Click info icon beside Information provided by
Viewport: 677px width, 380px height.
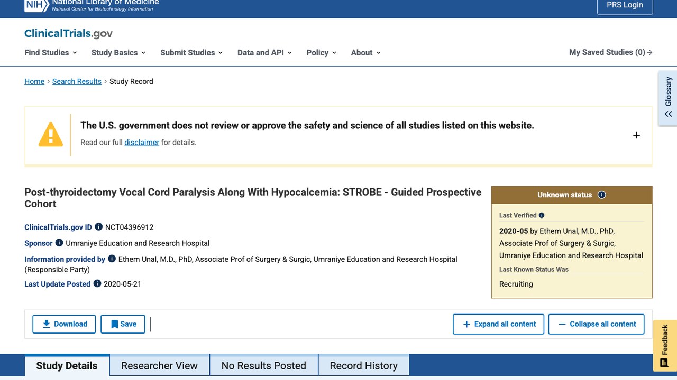click(112, 259)
